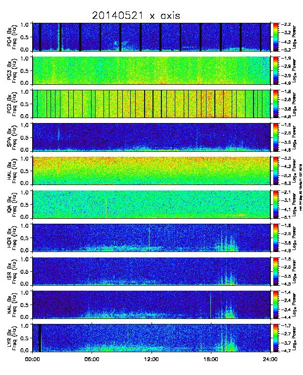
Task: Click the PG4 panel color bar
Action: click(x=276, y=37)
